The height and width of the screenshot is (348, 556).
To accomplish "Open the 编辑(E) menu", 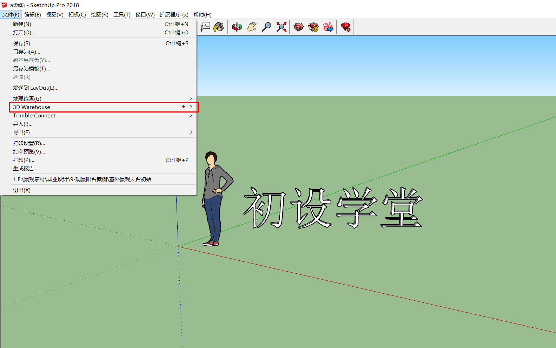I will click(x=33, y=14).
